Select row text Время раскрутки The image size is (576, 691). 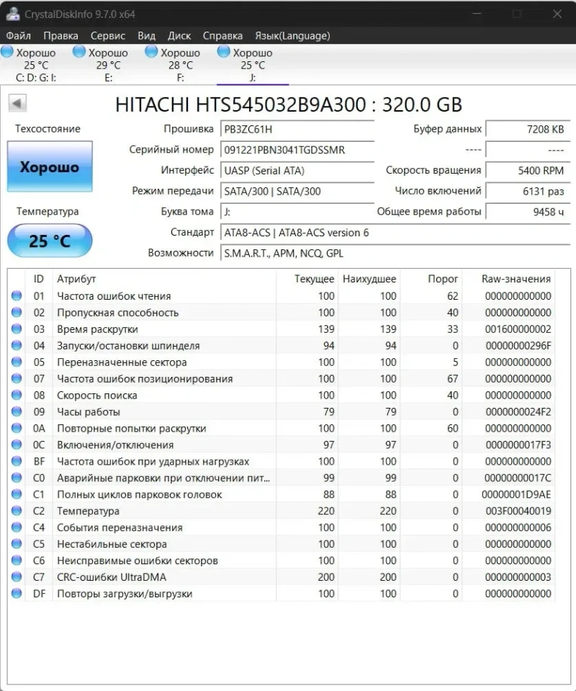[97, 329]
